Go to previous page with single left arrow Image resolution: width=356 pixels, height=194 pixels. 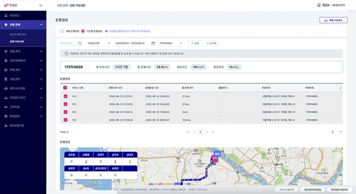coord(194,132)
